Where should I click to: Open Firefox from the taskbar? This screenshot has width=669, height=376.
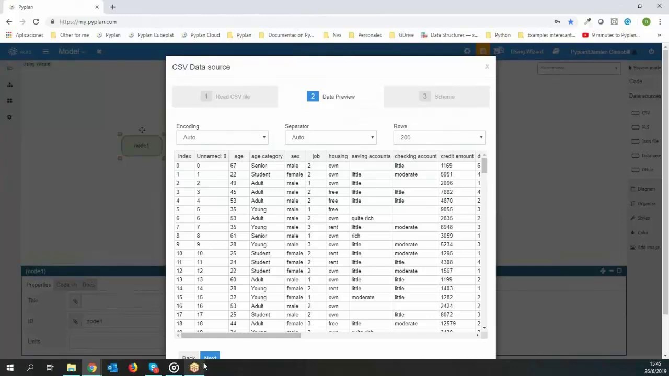pos(133,368)
